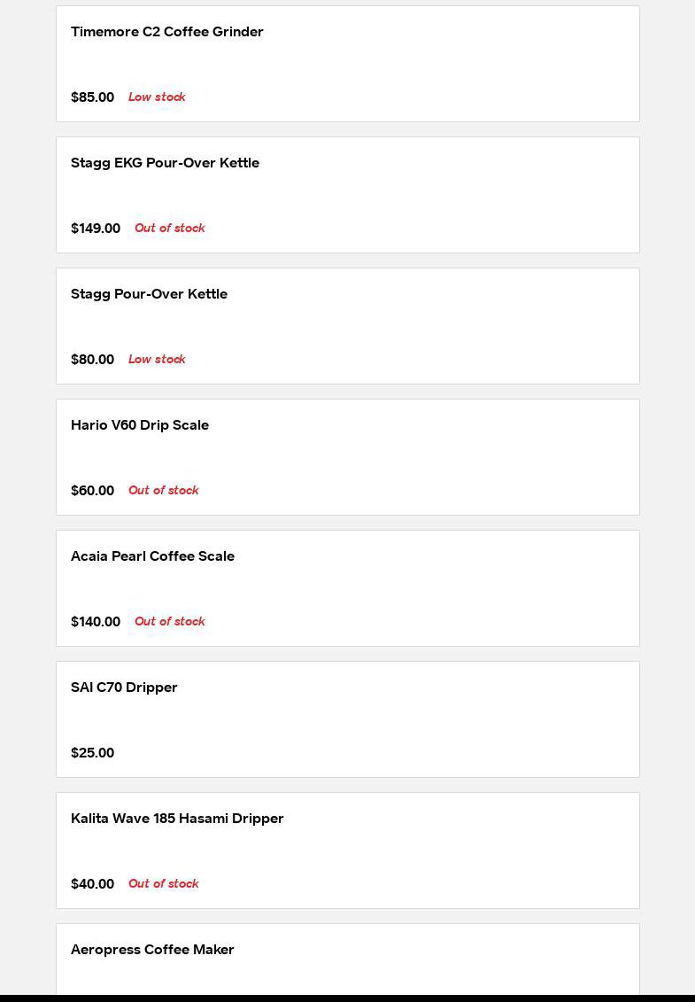Viewport: 695px width, 1002px height.
Task: Open the SAI C70 Dripper product
Action: pos(124,687)
